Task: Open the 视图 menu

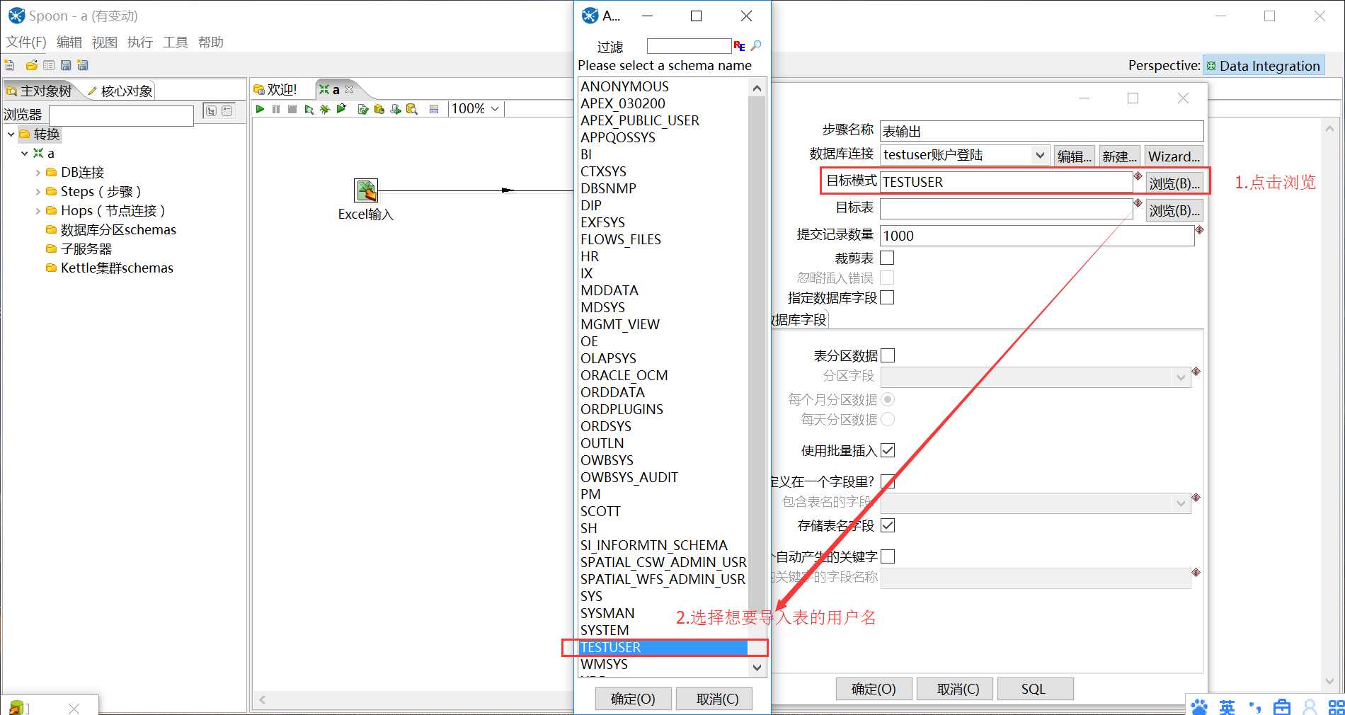Action: [105, 42]
